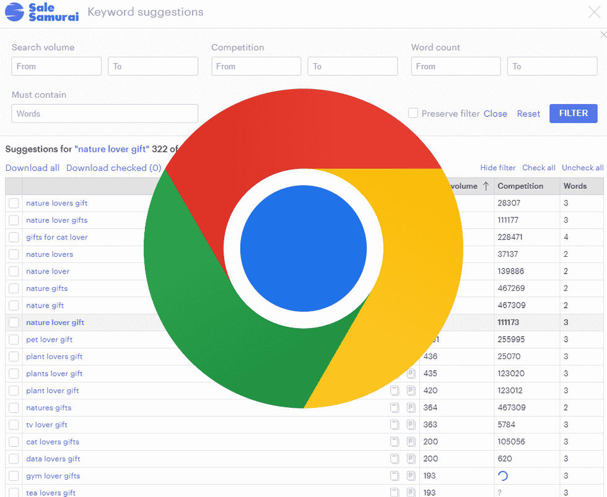Sort the table by the Competition column header
Image resolution: width=607 pixels, height=497 pixels.
pyautogui.click(x=520, y=186)
